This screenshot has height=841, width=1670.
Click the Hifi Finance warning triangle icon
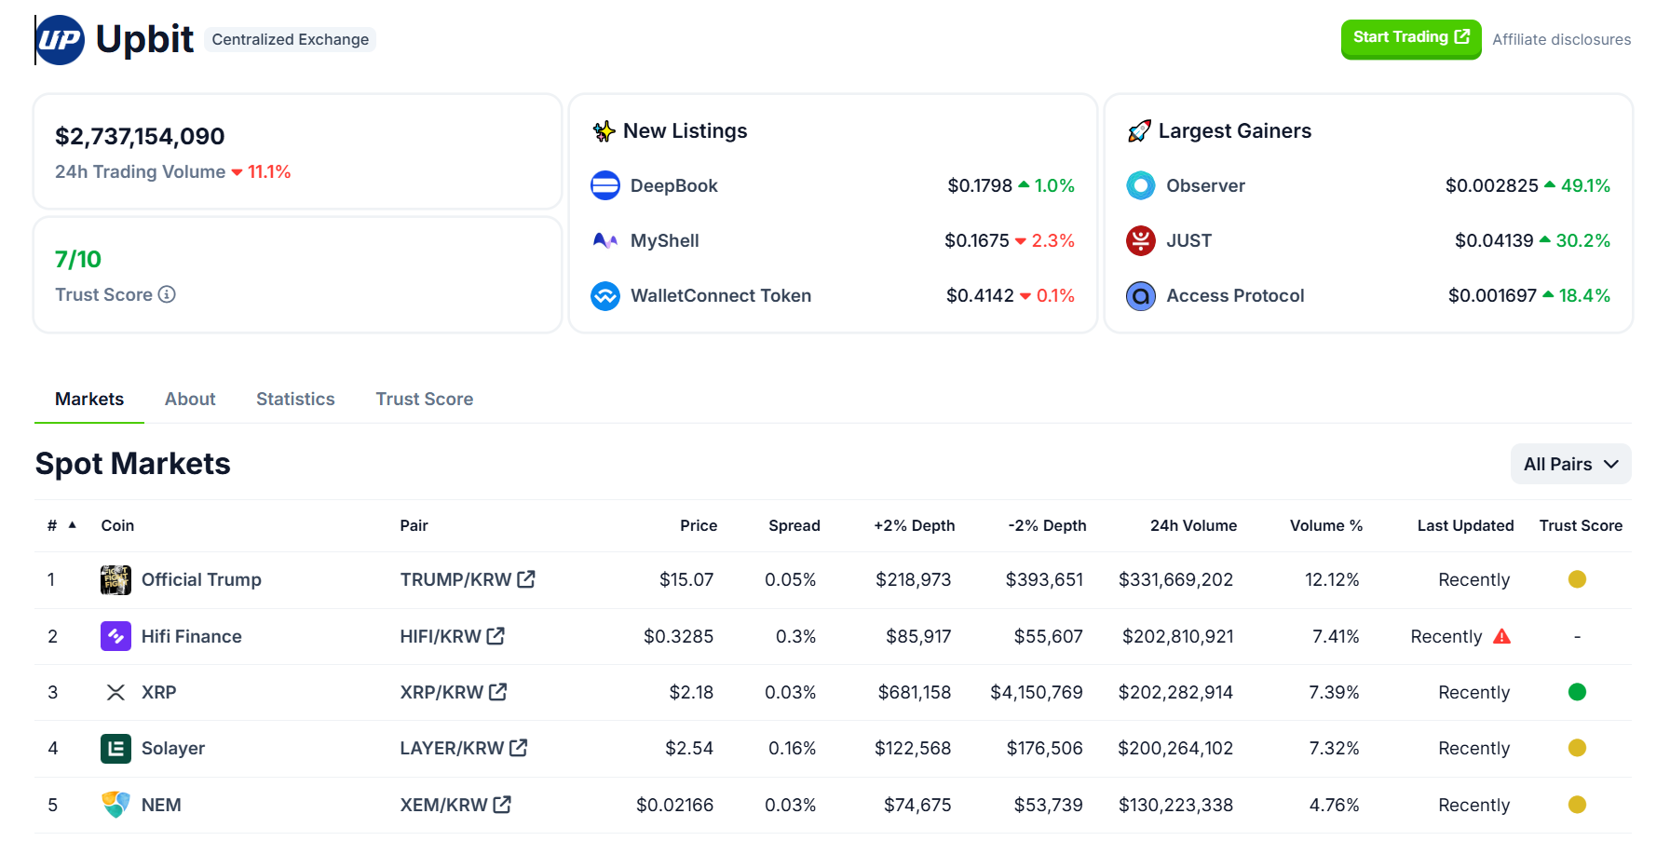pyautogui.click(x=1501, y=636)
